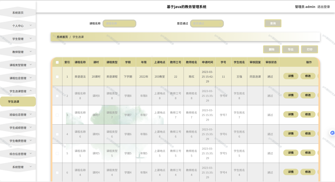Click the 课程名称 column header
Image resolution: width=335 pixels, height=182 pixels.
coord(80,62)
